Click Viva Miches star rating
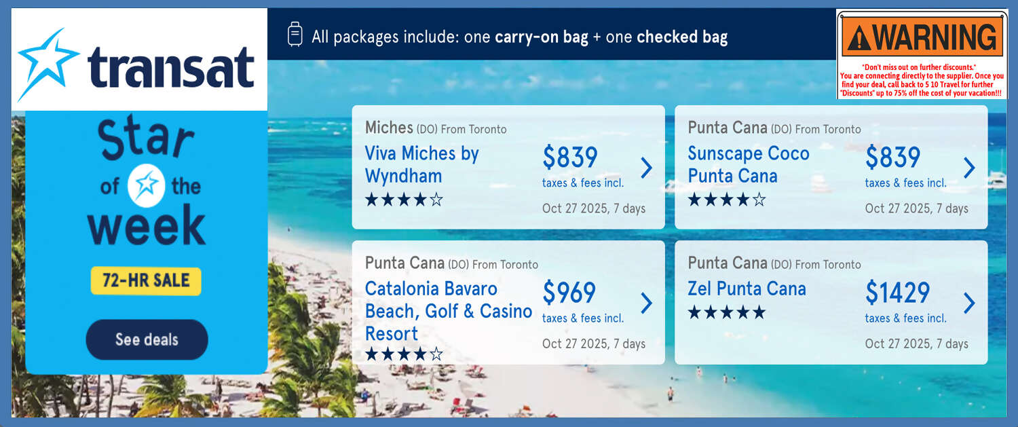This screenshot has height=427, width=1018. coord(404,200)
